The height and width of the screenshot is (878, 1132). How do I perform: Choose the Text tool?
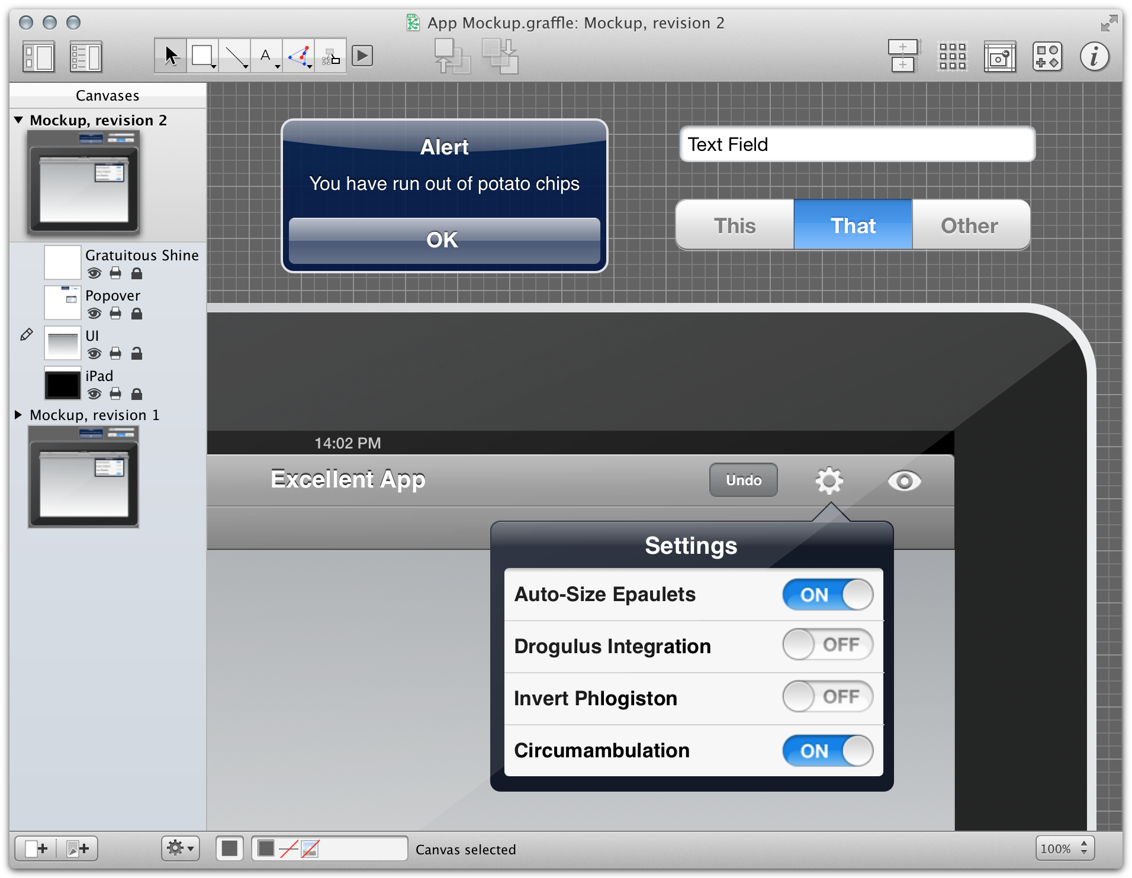(266, 56)
